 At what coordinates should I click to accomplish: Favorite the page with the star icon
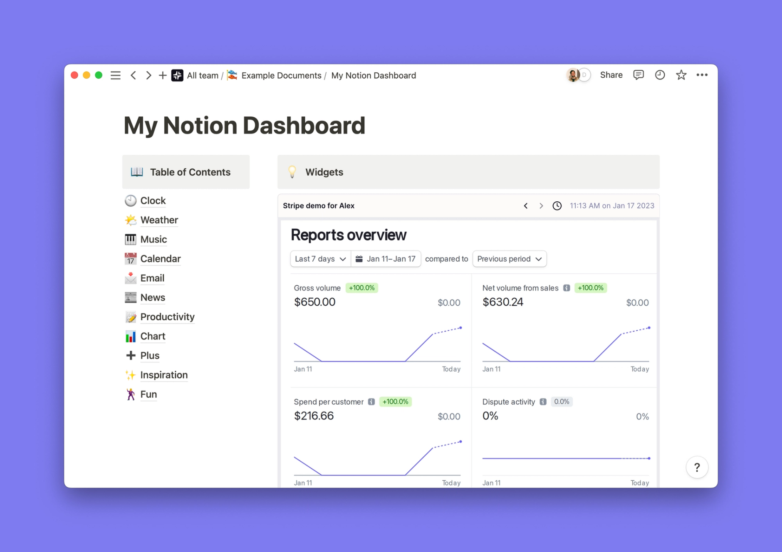point(681,75)
